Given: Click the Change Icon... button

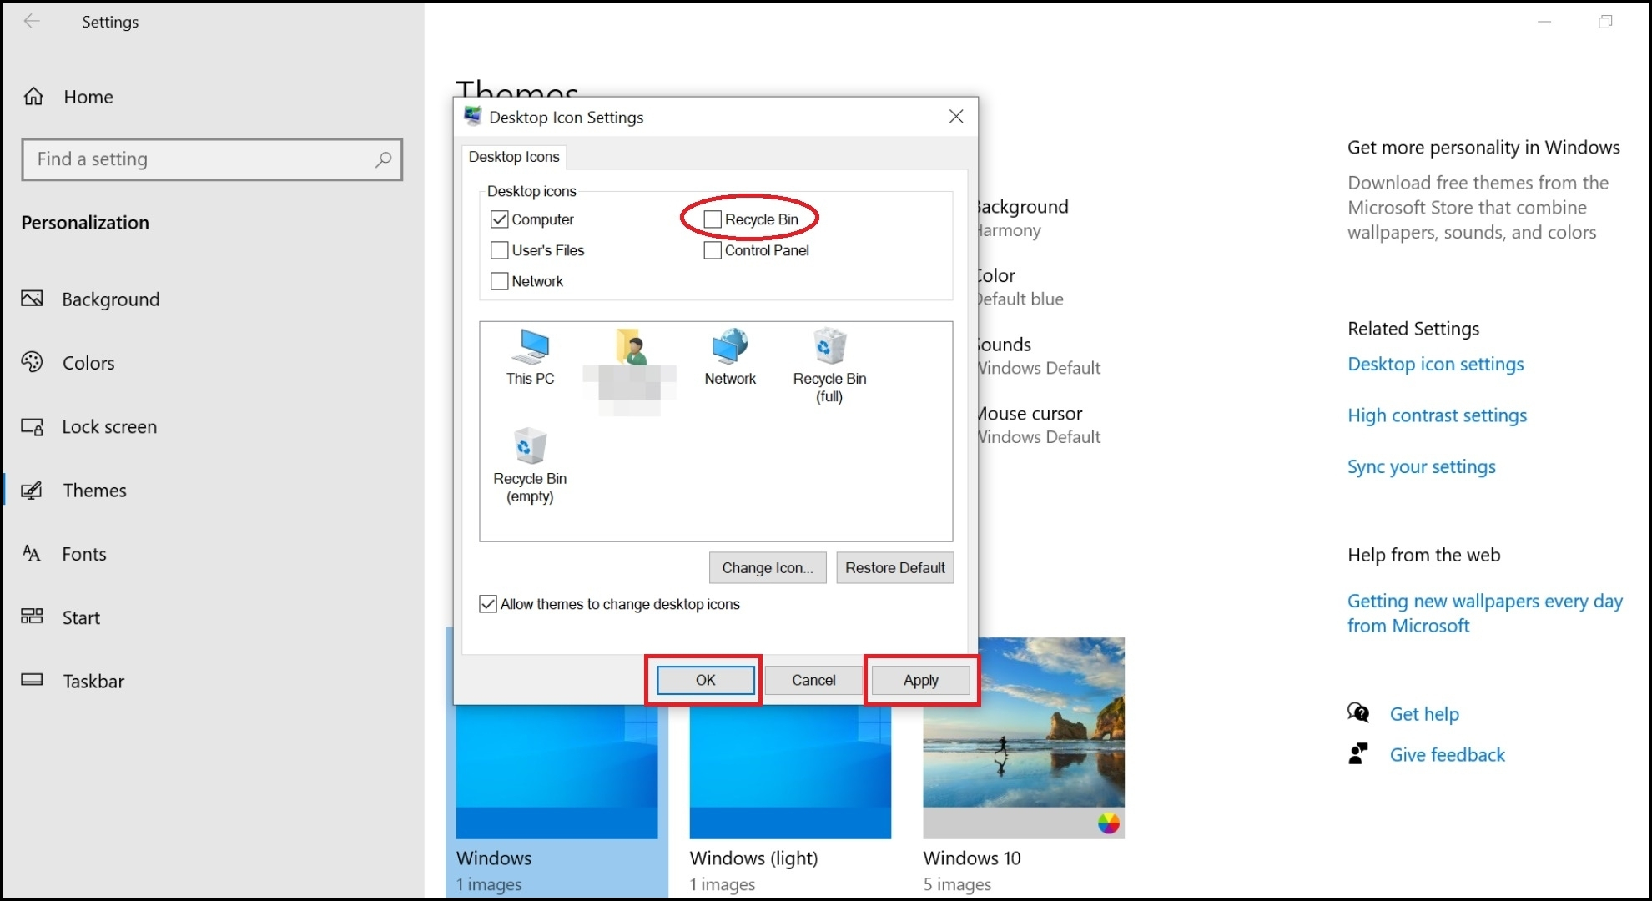Looking at the screenshot, I should (x=767, y=568).
